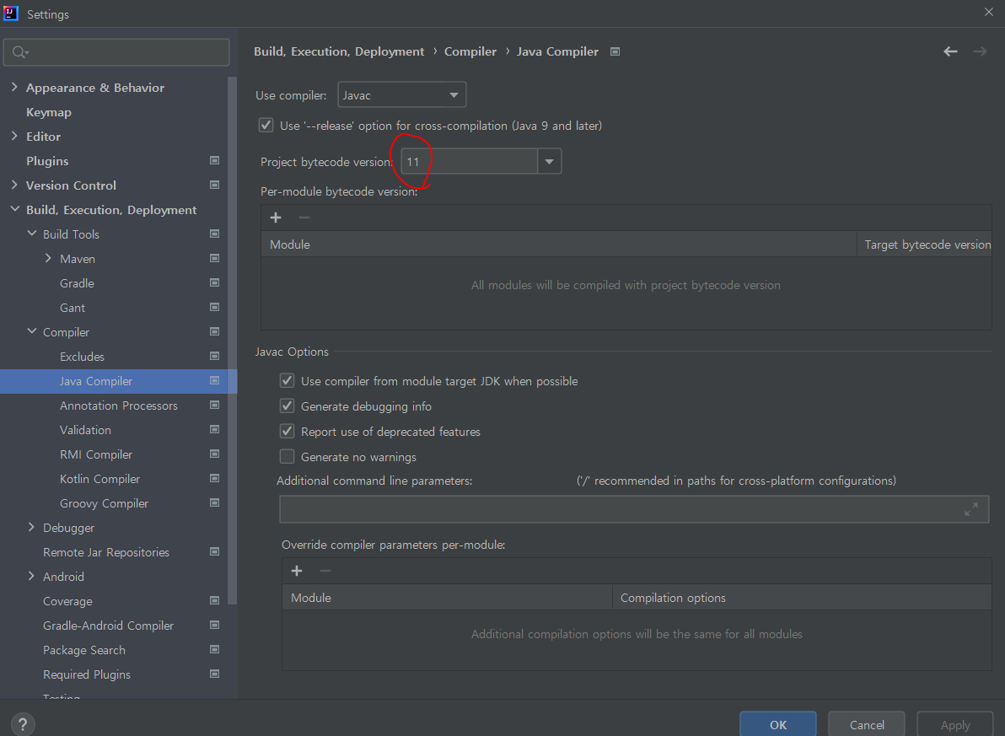Click the project icon next to Version Control
This screenshot has width=1005, height=736.
[x=215, y=185]
